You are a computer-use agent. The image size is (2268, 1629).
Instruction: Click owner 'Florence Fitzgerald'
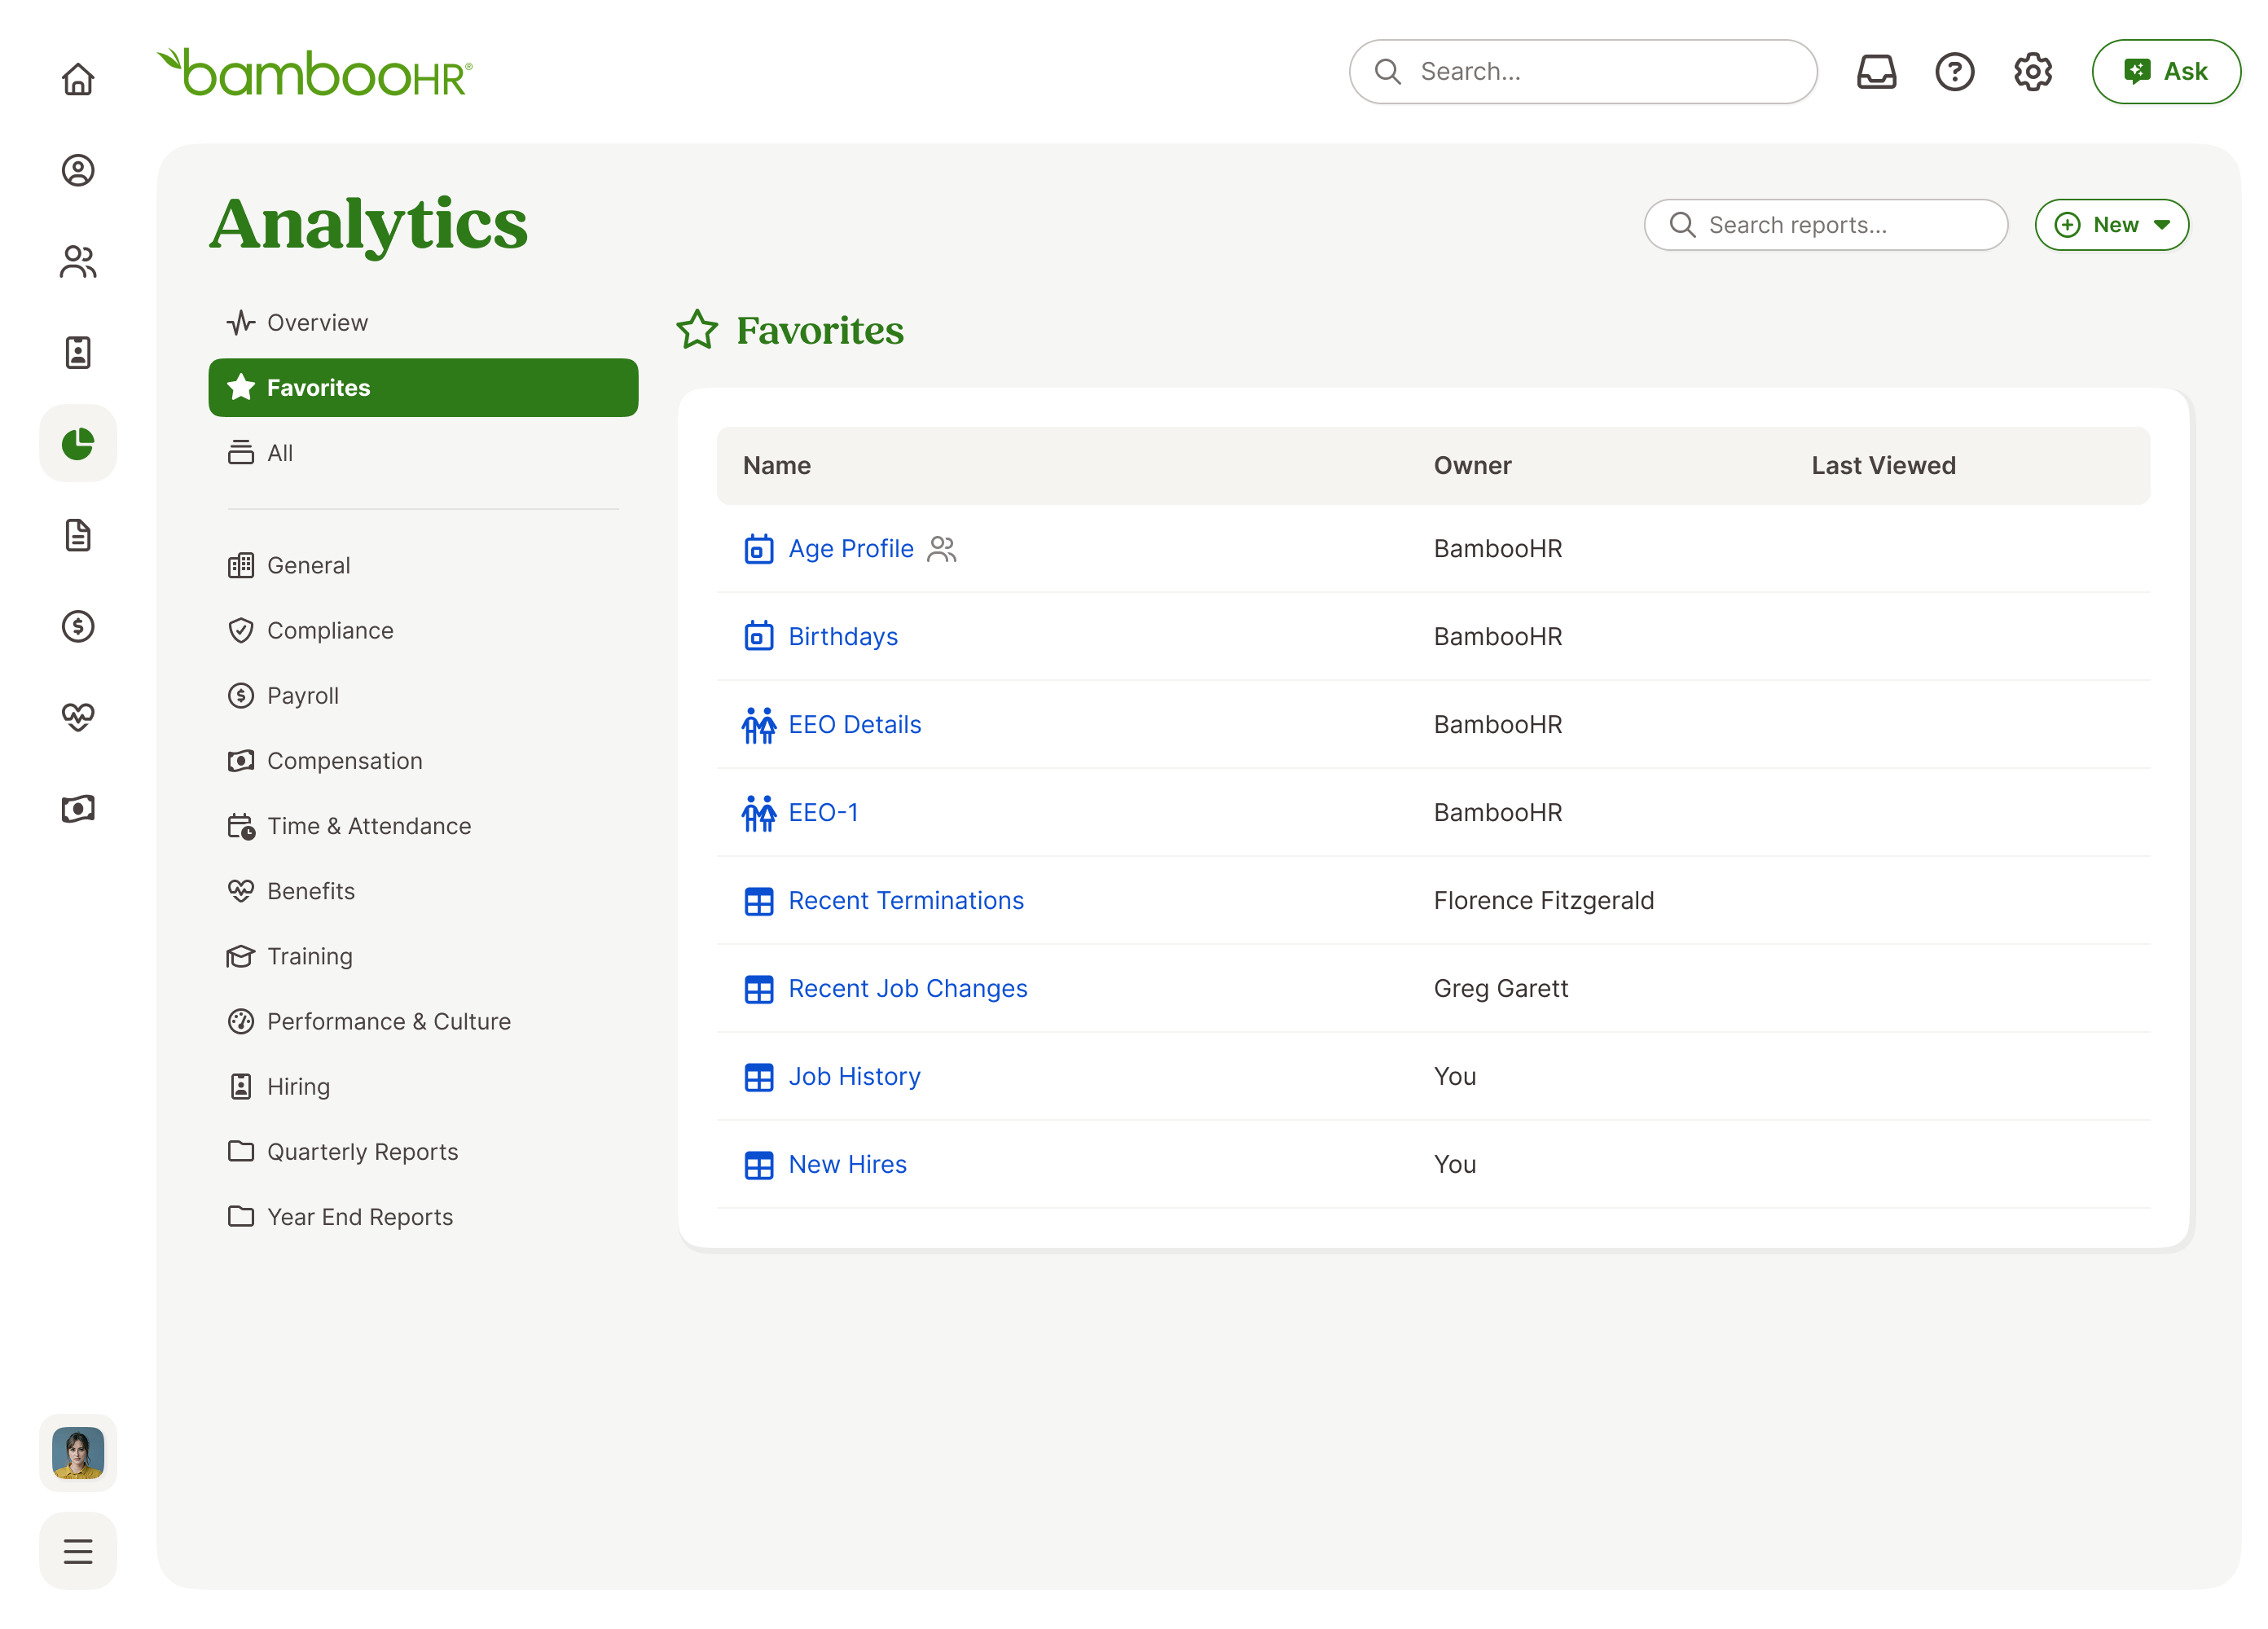[1543, 901]
